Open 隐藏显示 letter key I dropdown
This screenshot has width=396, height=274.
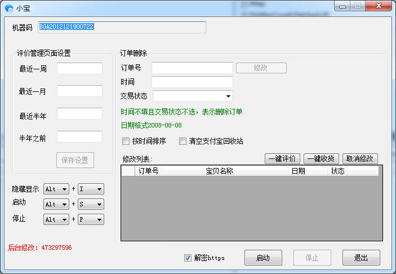[91, 189]
